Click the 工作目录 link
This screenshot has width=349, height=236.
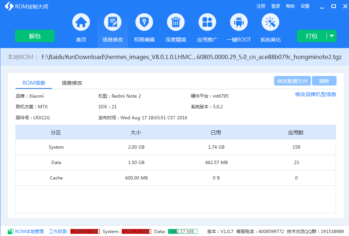point(58,232)
